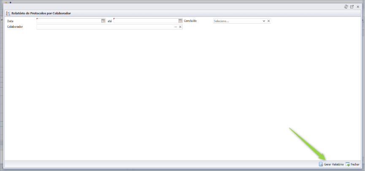365x171 pixels.
Task: Open dialog in new window icon
Action: 352,7
